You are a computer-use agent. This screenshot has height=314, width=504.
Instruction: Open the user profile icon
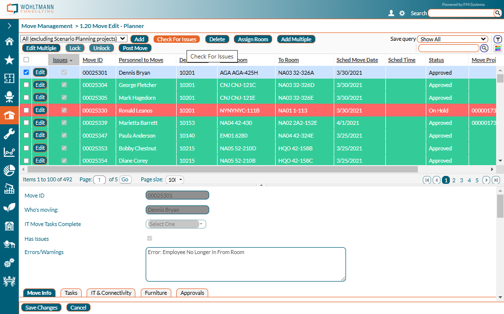pos(391,13)
